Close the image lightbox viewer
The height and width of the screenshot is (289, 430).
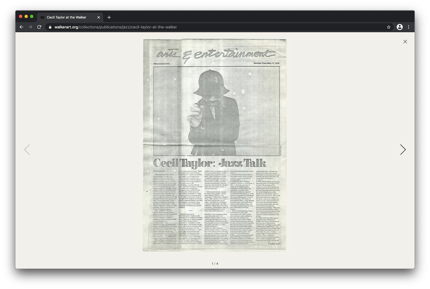click(405, 42)
